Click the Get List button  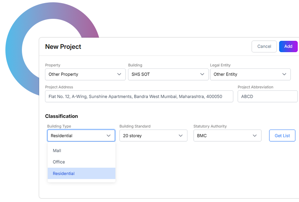(x=282, y=136)
